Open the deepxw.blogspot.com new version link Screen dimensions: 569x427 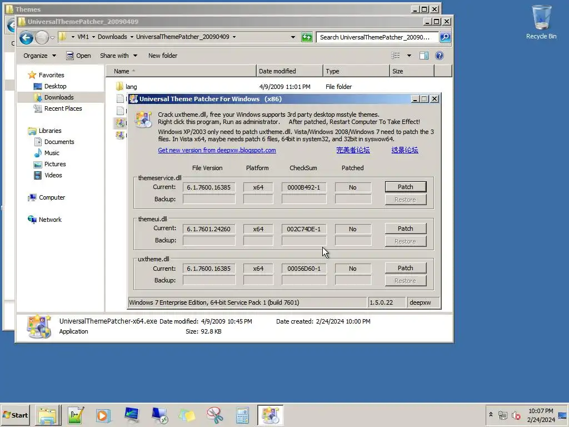point(217,150)
